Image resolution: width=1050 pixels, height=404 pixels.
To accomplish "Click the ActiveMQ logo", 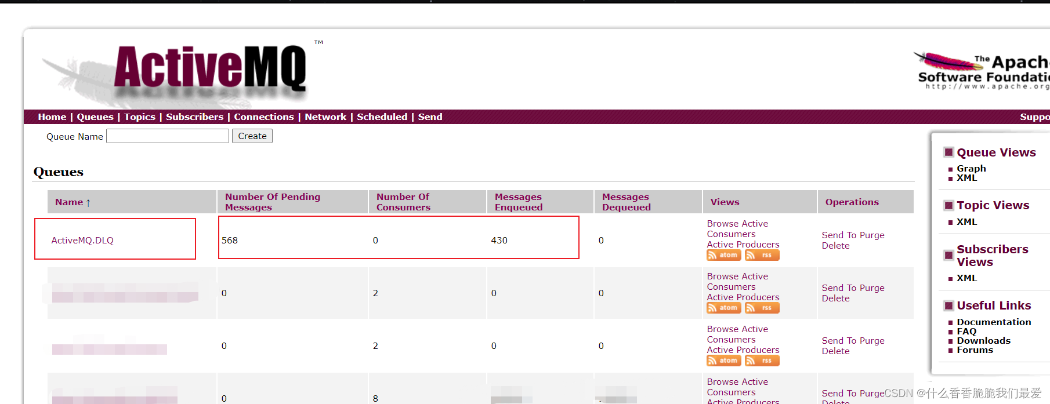I will (x=210, y=70).
